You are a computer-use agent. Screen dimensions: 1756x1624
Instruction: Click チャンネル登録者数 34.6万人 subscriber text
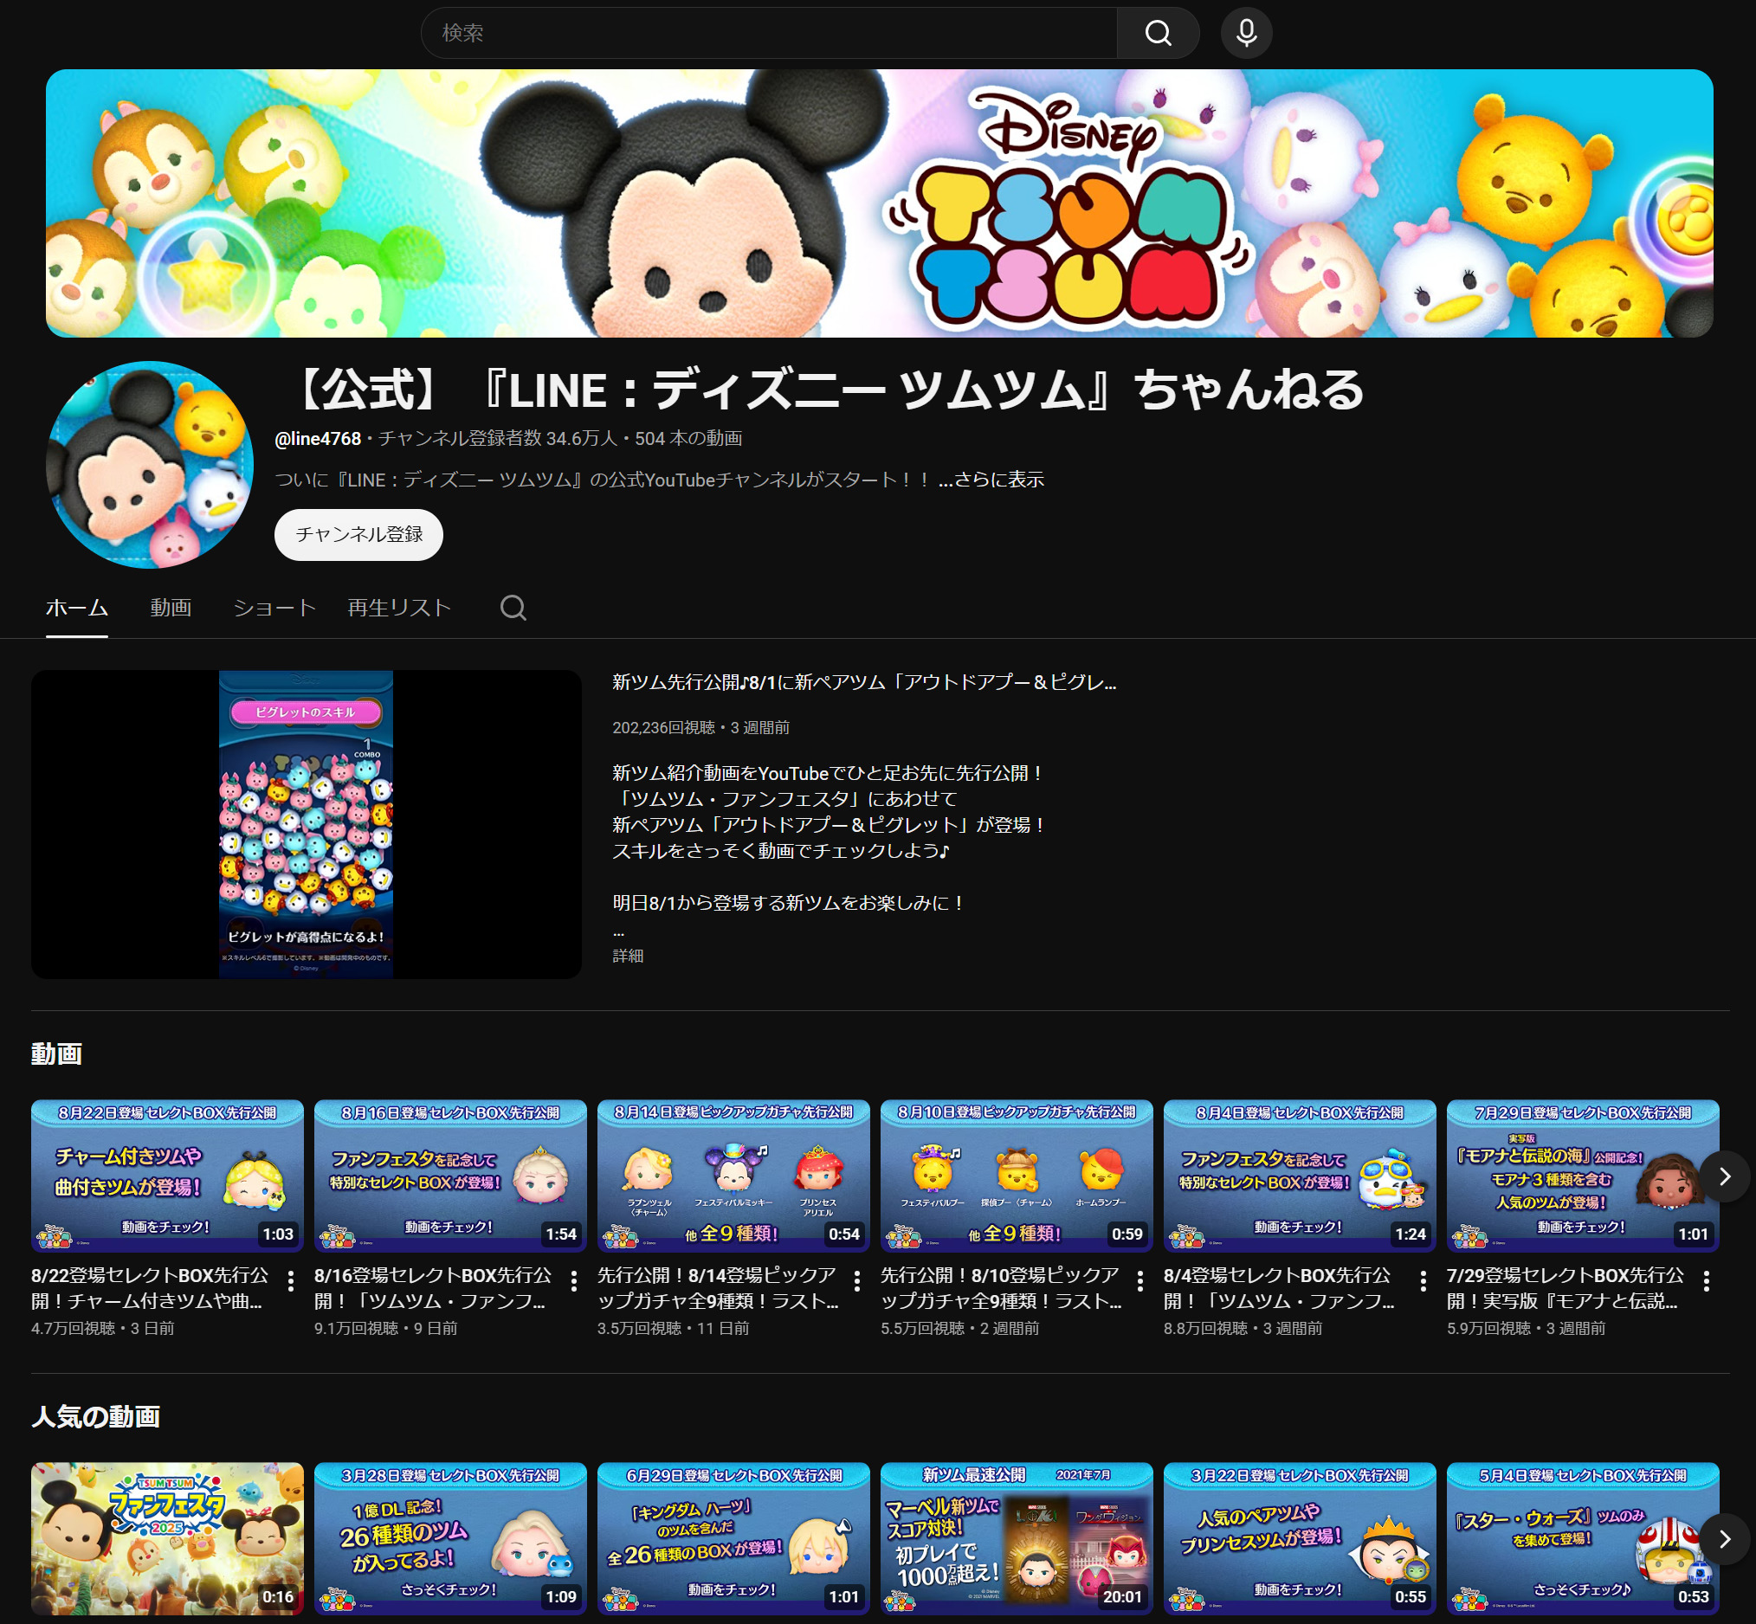pos(497,439)
